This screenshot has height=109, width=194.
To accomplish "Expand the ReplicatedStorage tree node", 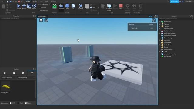I will [160, 33].
